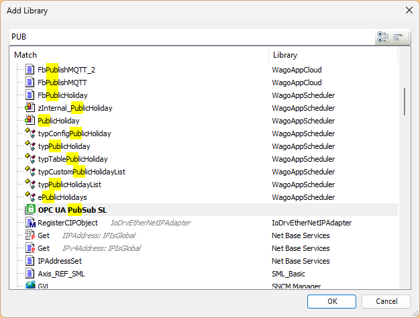Screen dimensions: 420x318
Task: Click the PublicHoliday variable list icon
Action: coord(30,120)
